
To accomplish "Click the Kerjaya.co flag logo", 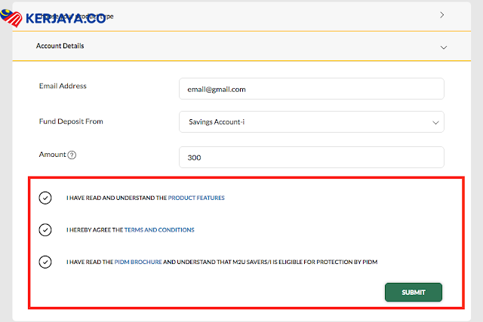I will click(x=13, y=18).
